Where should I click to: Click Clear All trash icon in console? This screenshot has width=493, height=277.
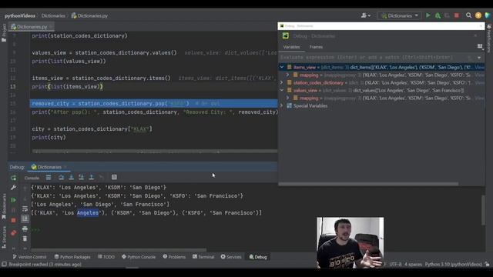coord(25,239)
